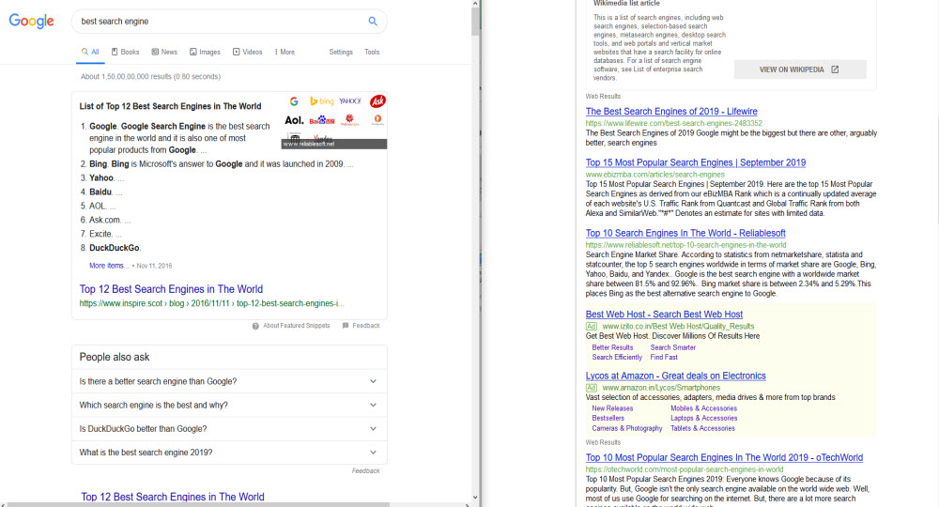Image resolution: width=939 pixels, height=507 pixels.
Task: Click external-link icon on Wikipedia button
Action: (x=835, y=69)
